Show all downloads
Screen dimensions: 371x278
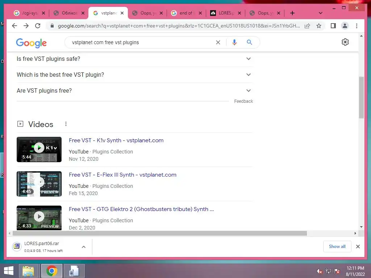coord(337,246)
